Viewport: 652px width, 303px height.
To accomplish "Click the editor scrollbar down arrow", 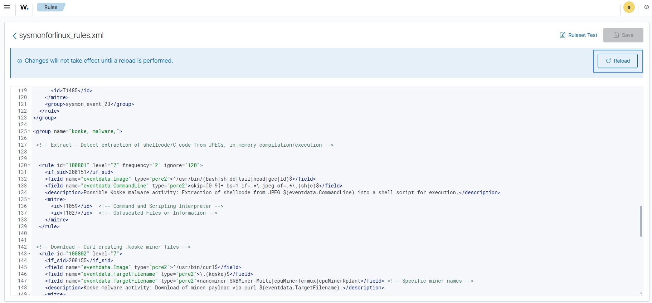I will [x=641, y=293].
